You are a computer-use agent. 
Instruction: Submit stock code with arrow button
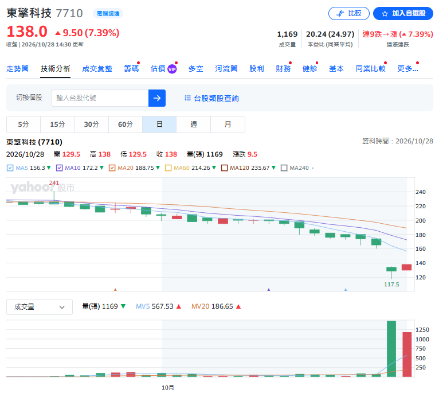pos(157,98)
